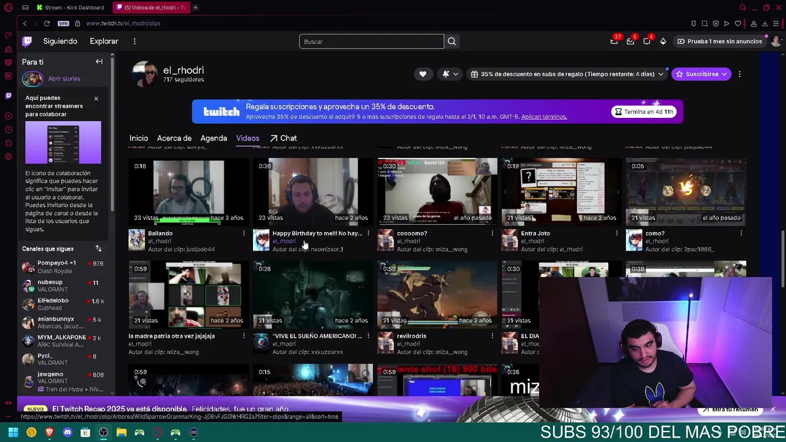Image resolution: width=786 pixels, height=442 pixels.
Task: Close the collaboration tip card
Action: tap(96, 98)
